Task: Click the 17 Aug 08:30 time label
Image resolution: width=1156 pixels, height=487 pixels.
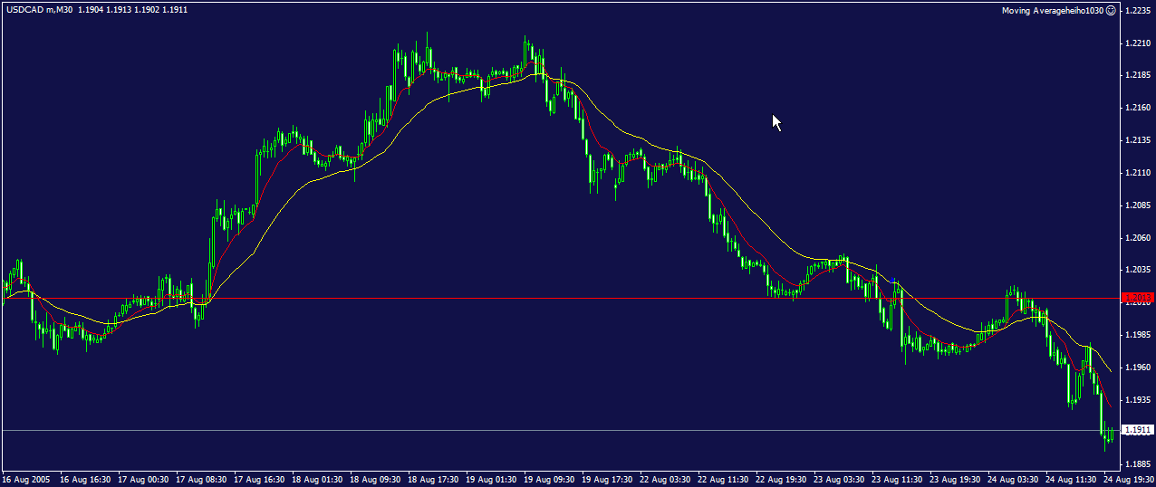Action: click(x=201, y=478)
